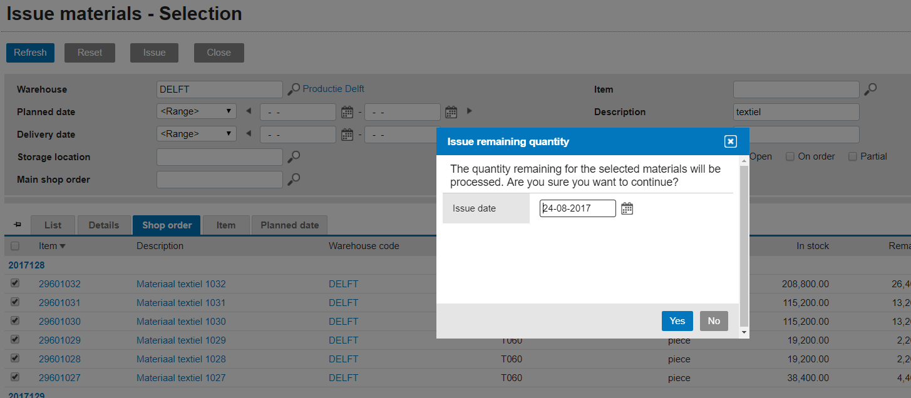Click the pin icon left of List tab
Viewport: 911px width, 398px height.
pos(17,225)
